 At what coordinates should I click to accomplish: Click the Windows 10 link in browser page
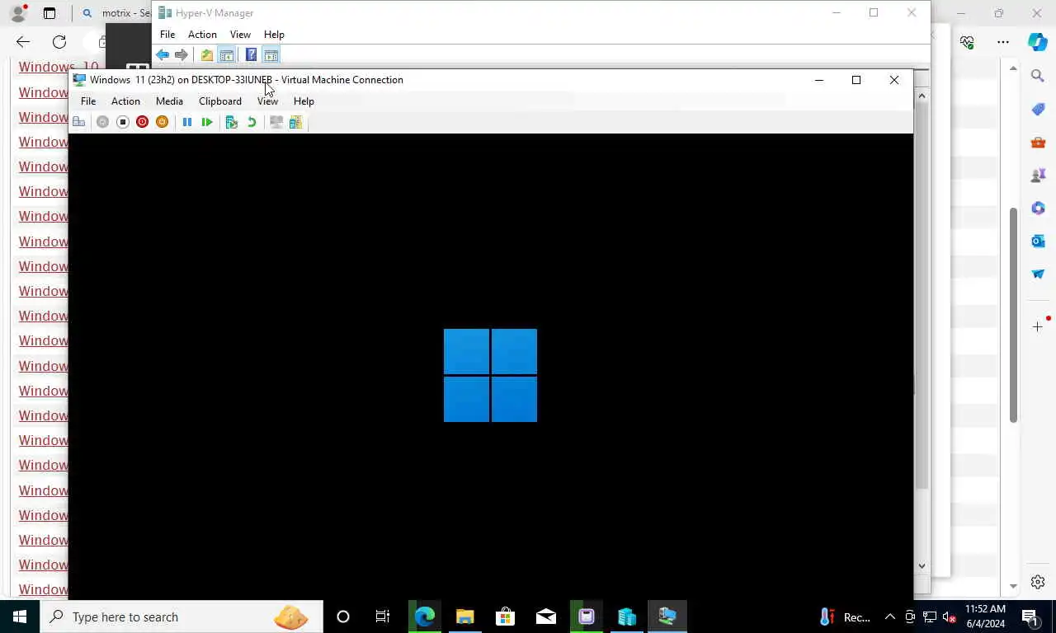(x=59, y=68)
